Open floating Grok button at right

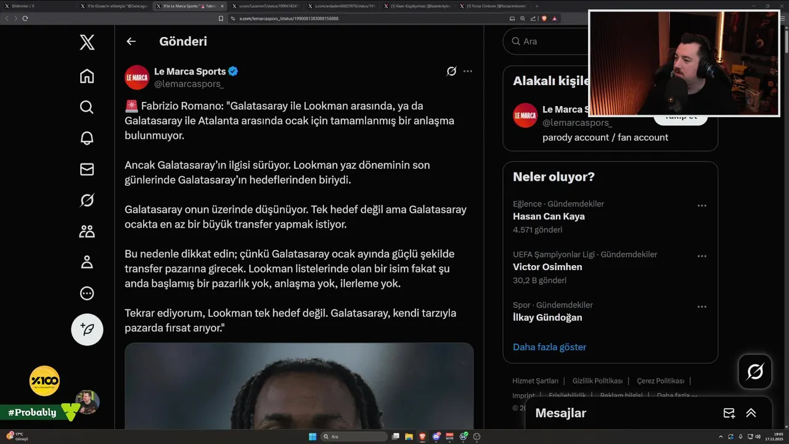tap(755, 371)
